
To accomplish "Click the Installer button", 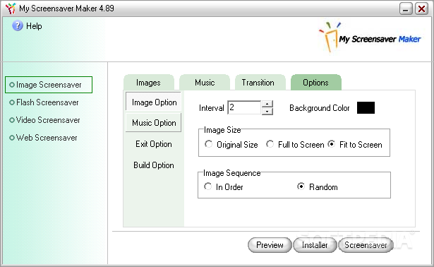I will coord(315,245).
